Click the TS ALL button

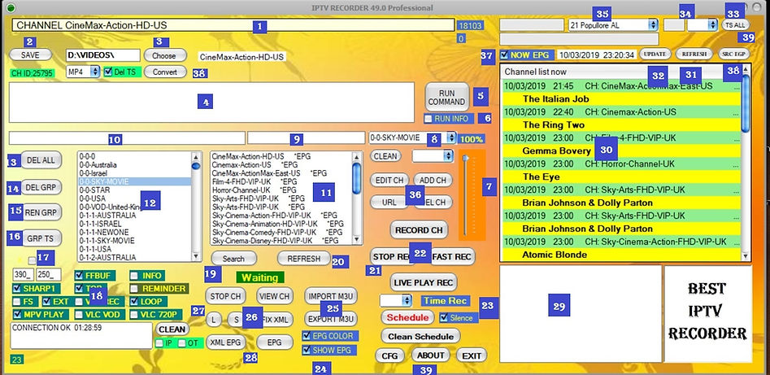[x=735, y=24]
